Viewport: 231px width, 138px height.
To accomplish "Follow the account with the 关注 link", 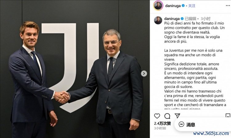I will coord(192,6).
